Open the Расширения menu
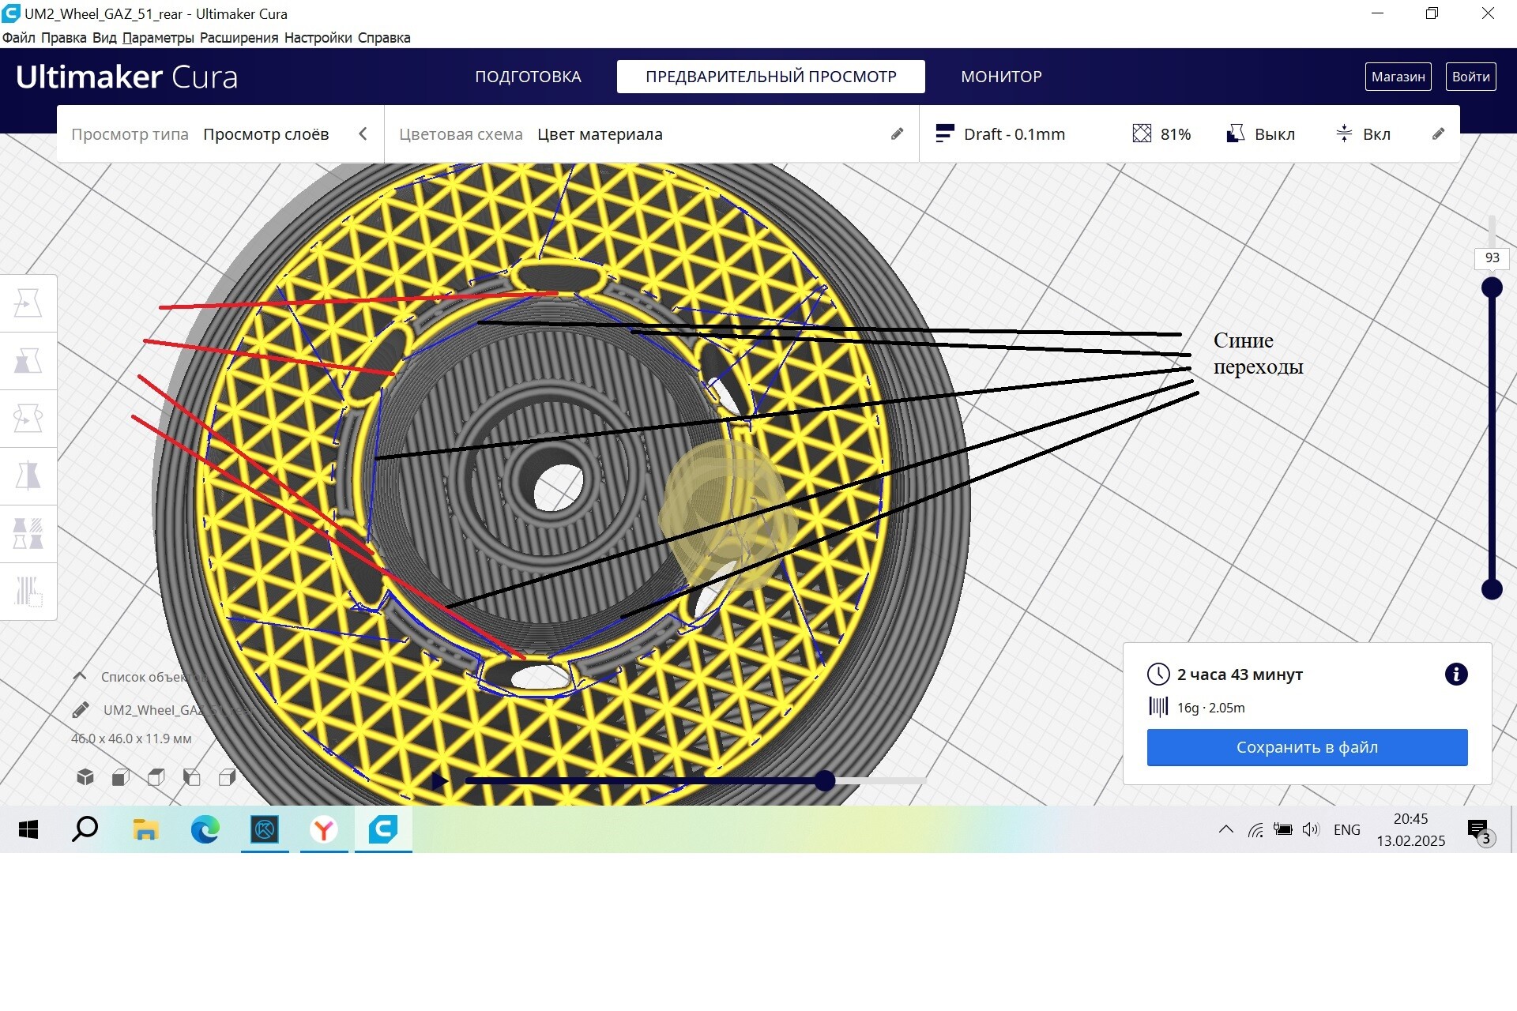 (x=239, y=38)
